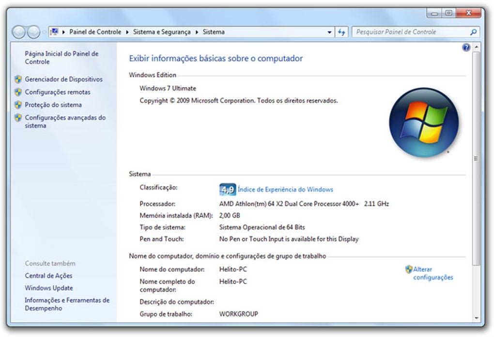Viewport: 494px width, 337px height.
Task: Open the address bar history dropdown
Action: (329, 32)
